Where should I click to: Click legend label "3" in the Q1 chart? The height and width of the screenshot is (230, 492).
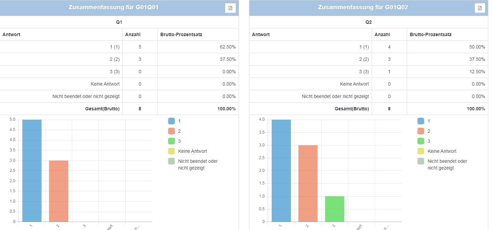tap(179, 141)
